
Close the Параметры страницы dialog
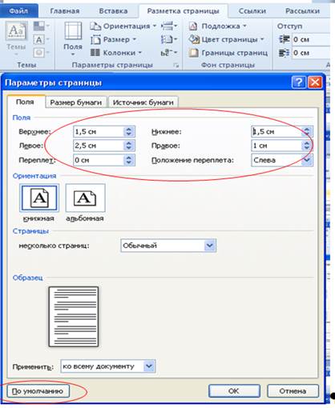(x=315, y=82)
